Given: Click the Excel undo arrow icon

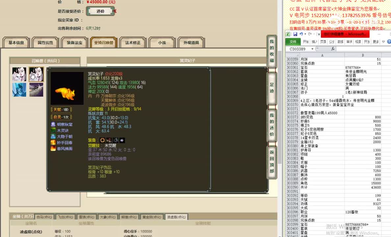Looking at the screenshot, I should (x=300, y=34).
